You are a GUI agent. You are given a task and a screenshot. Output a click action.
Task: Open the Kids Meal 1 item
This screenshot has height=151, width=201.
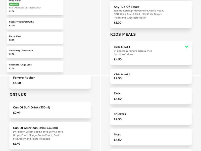coord(151,53)
